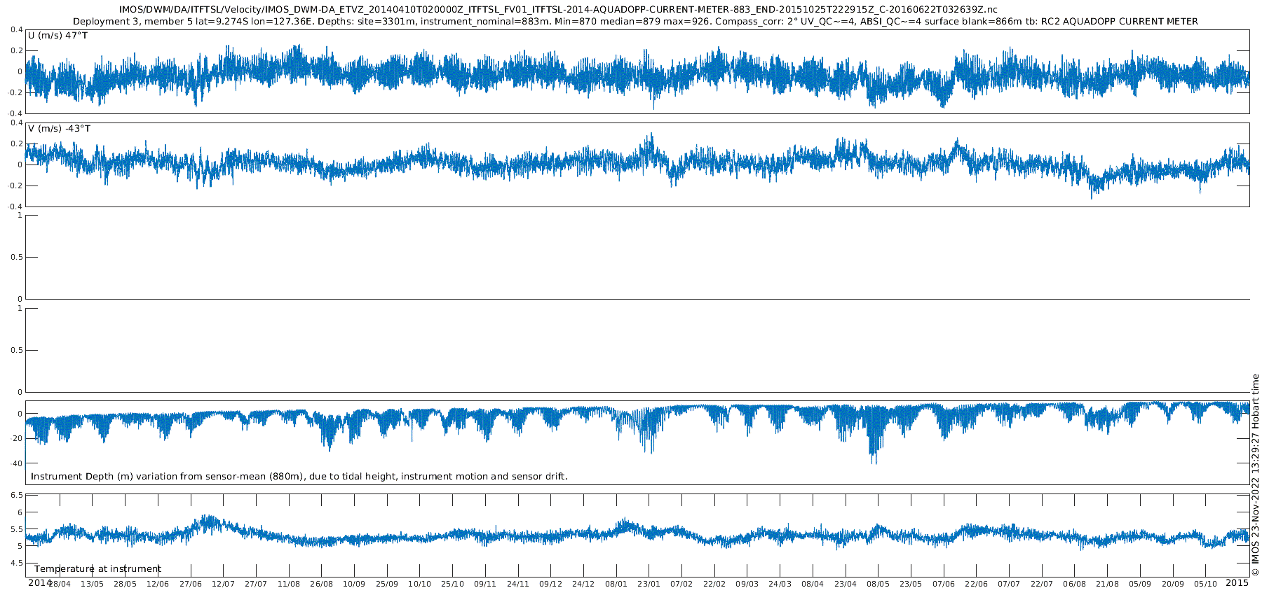The height and width of the screenshot is (595, 1262).
Task: Select the '08/05' date tick label
Action: coord(878,584)
